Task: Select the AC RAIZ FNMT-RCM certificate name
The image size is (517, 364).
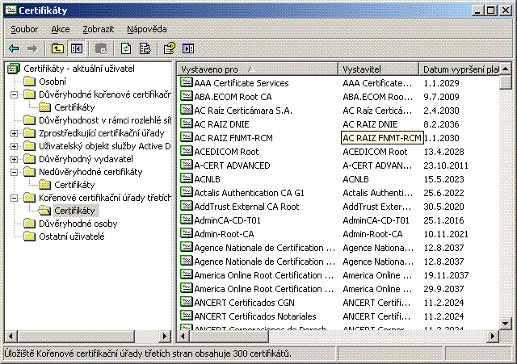Action: pyautogui.click(x=233, y=138)
